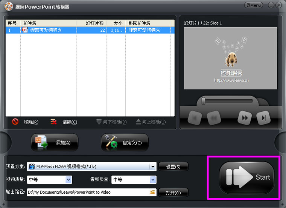
Task: Click the Settings button beside preset
Action: pos(173,166)
